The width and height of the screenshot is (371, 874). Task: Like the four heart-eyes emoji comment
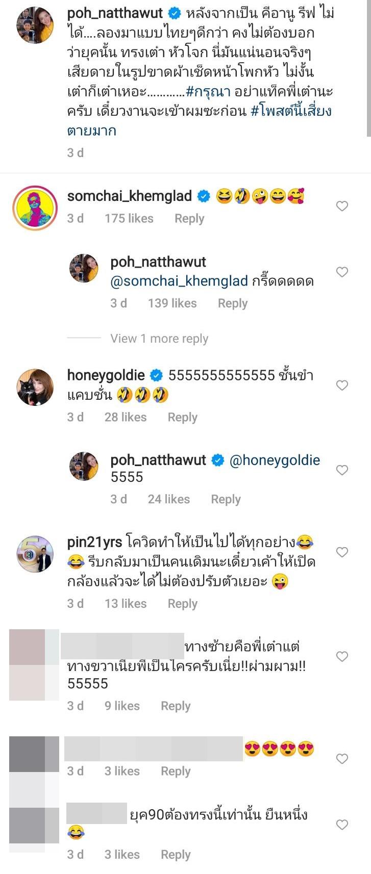(342, 758)
